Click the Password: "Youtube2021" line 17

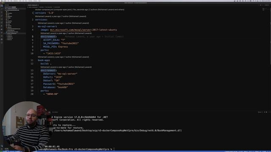click(59, 84)
